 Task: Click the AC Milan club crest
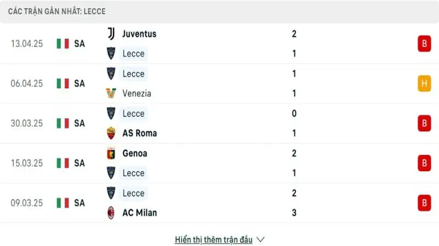point(111,213)
